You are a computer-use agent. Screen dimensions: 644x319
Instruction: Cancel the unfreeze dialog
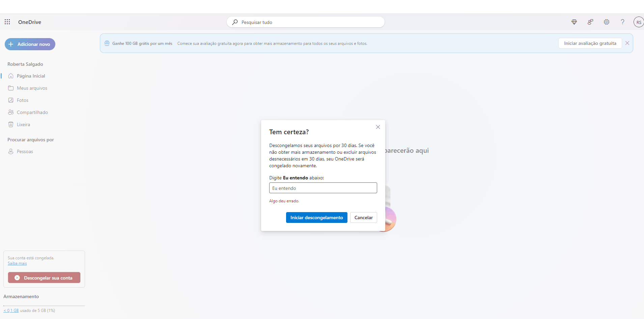click(x=363, y=217)
